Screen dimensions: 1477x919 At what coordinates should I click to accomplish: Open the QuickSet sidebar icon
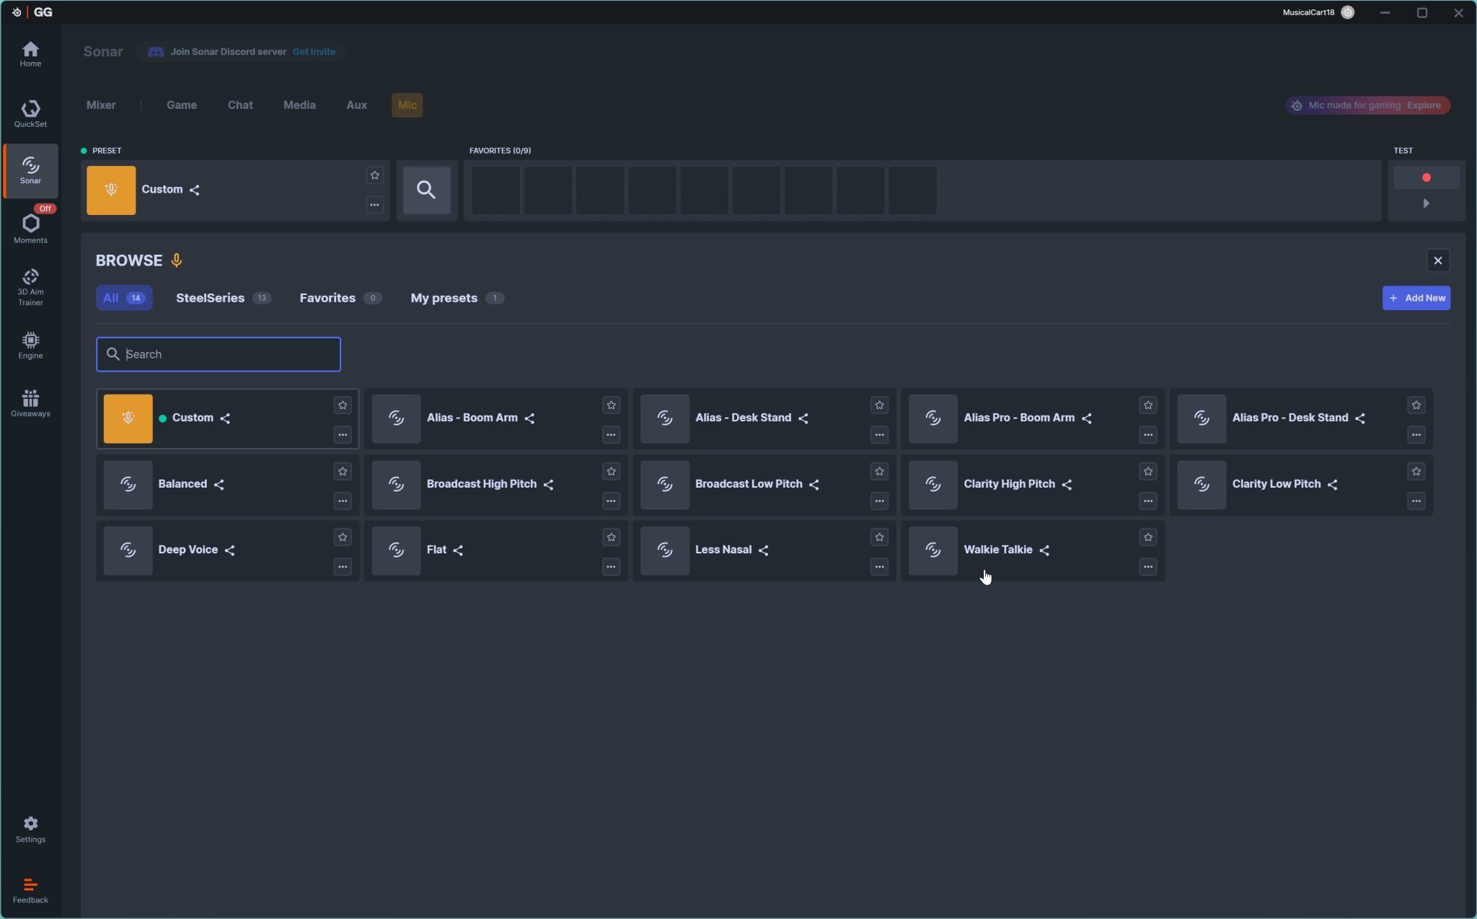point(30,114)
